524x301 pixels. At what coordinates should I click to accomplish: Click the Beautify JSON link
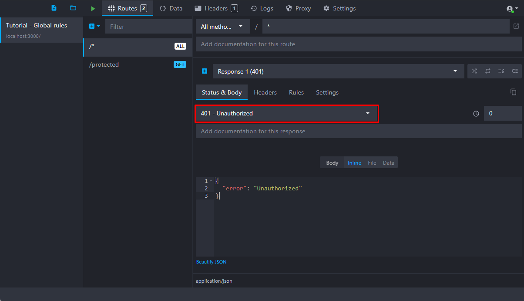[211, 262]
